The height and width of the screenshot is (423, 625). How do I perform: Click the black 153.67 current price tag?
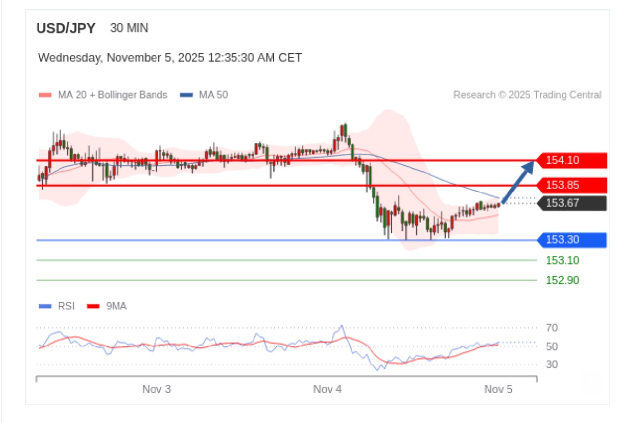click(x=571, y=203)
